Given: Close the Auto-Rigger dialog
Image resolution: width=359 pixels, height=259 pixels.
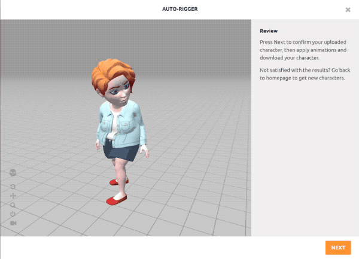Looking at the screenshot, I should [348, 10].
